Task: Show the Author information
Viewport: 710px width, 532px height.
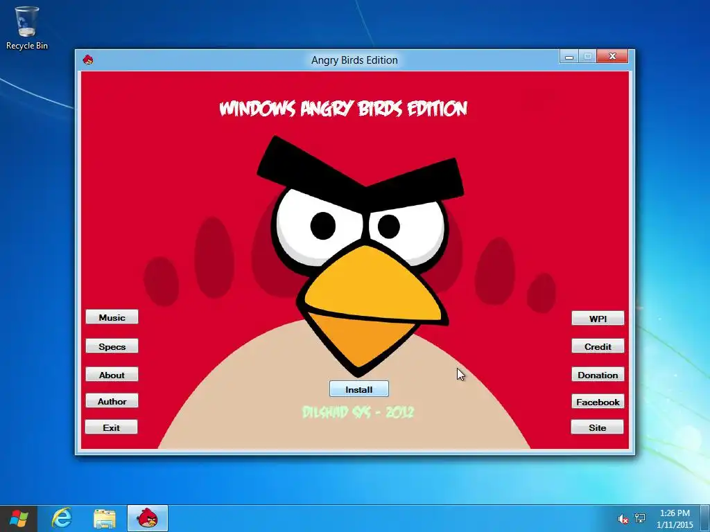Action: click(x=112, y=401)
